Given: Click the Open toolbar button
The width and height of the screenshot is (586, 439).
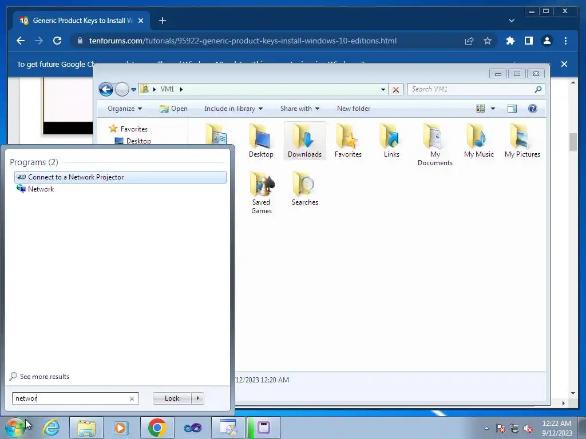Looking at the screenshot, I should pos(174,109).
